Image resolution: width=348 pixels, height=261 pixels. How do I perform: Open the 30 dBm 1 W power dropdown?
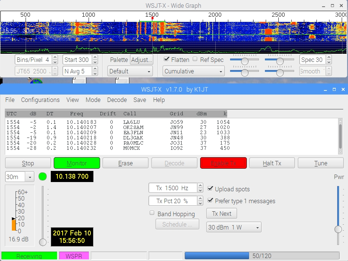pos(234,227)
